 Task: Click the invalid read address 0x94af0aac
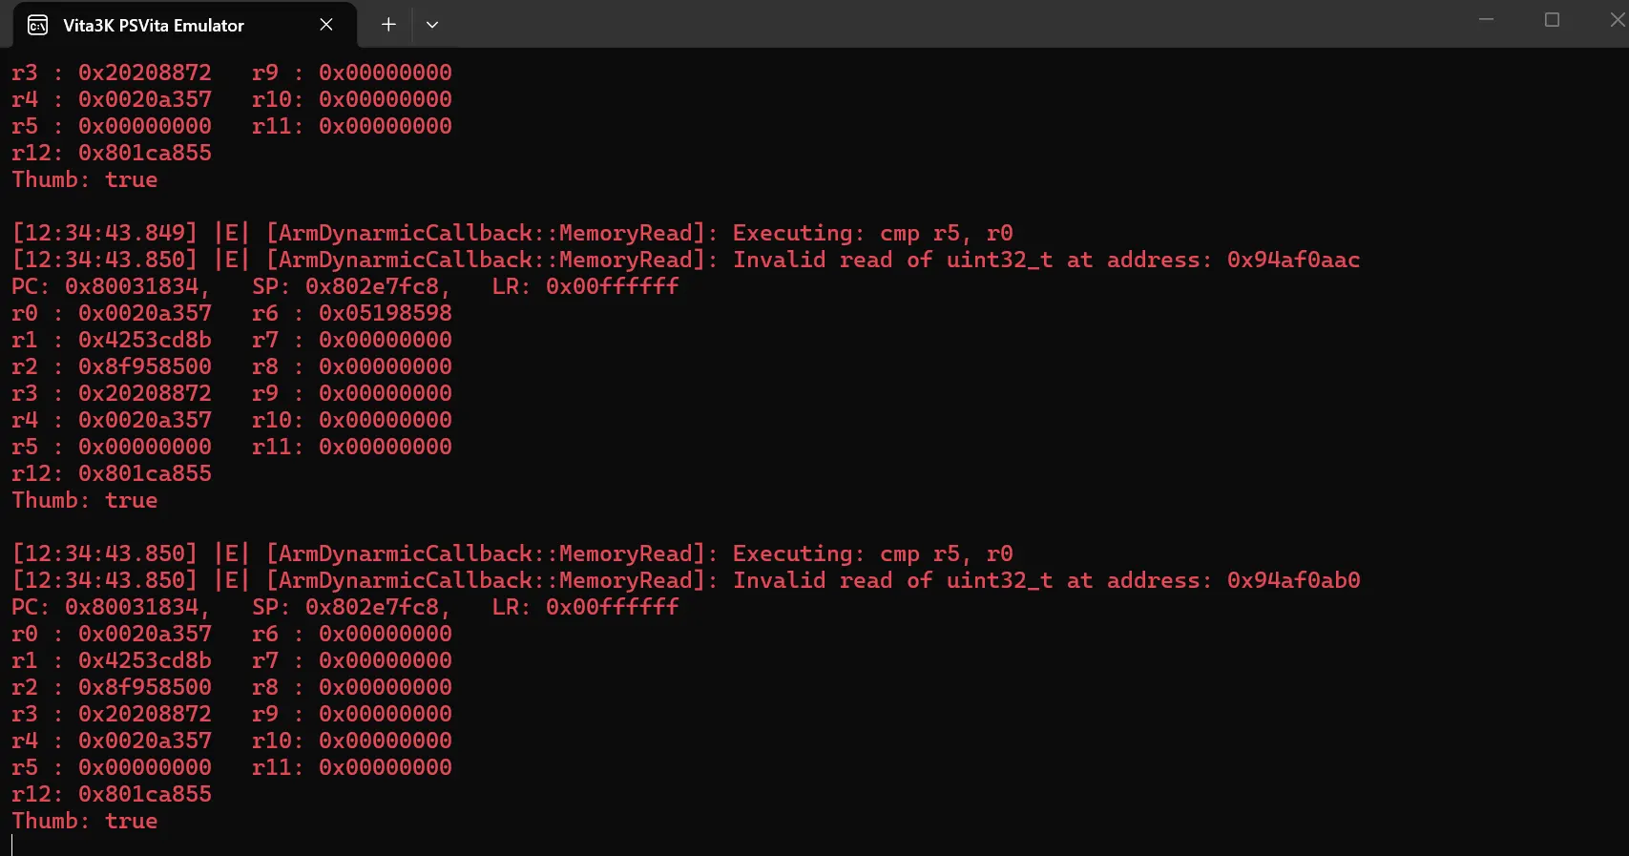point(1293,260)
